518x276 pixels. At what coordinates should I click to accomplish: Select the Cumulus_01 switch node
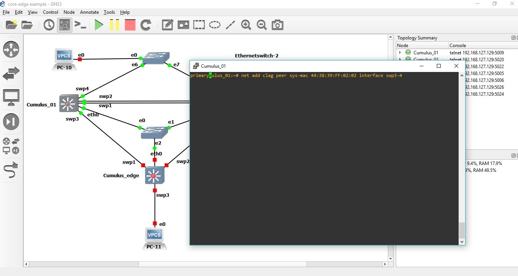[69, 103]
